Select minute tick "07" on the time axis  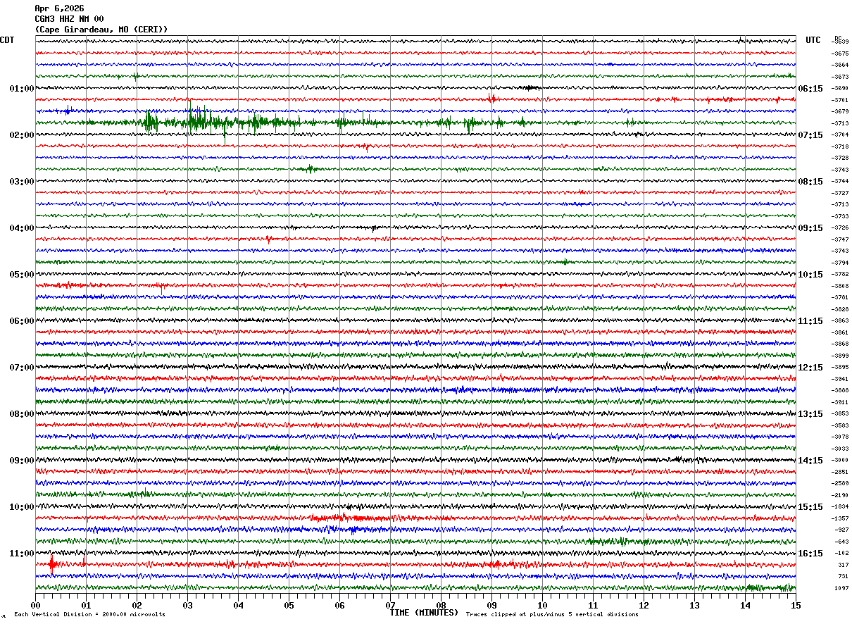coord(390,605)
